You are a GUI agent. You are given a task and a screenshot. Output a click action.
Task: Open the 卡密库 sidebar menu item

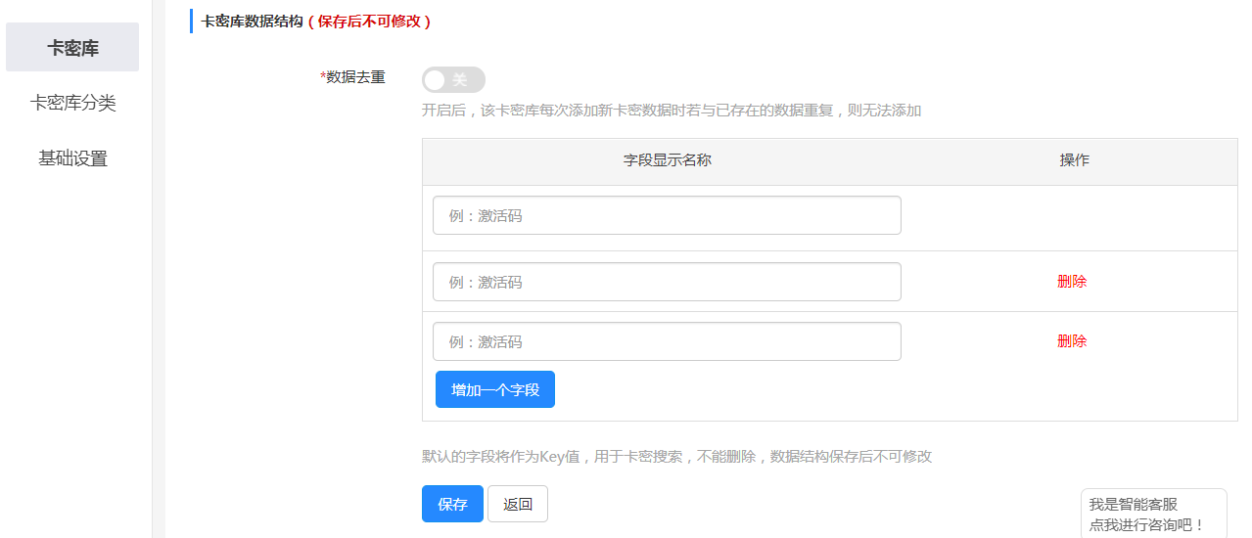tap(72, 48)
